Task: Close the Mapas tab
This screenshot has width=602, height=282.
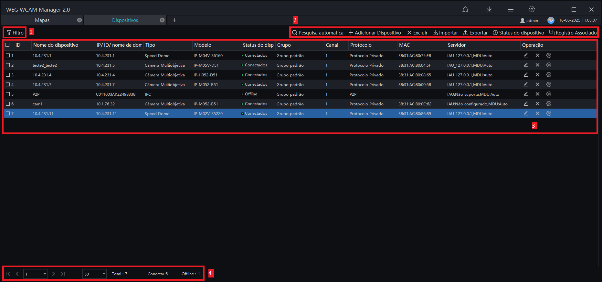Action: coord(79,20)
